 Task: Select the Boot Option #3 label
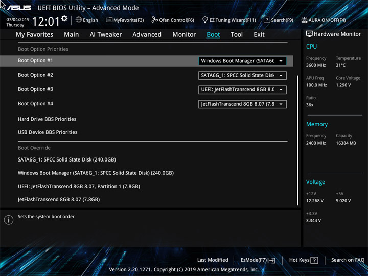(x=35, y=89)
